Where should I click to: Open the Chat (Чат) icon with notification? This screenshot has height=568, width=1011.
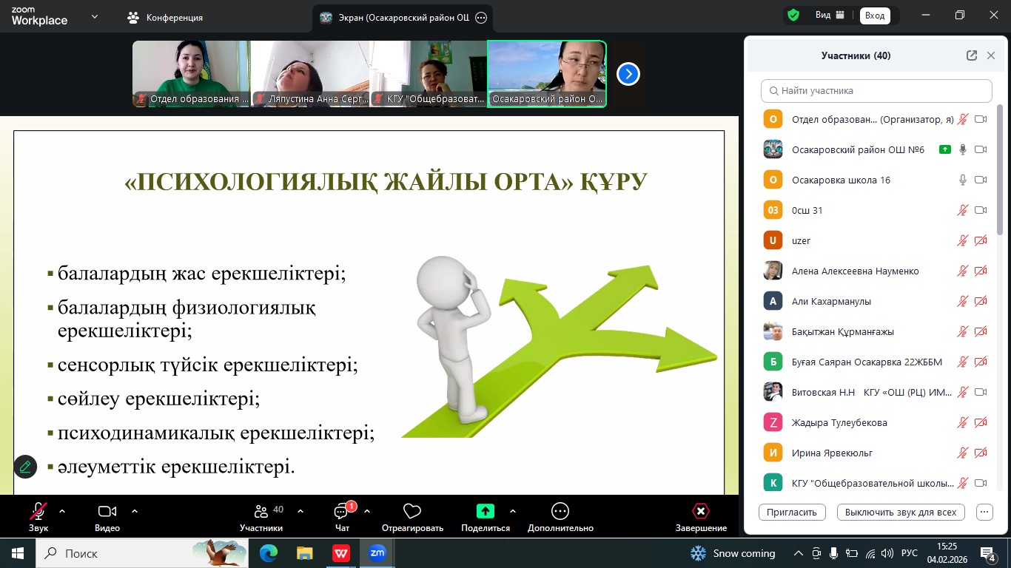(342, 511)
